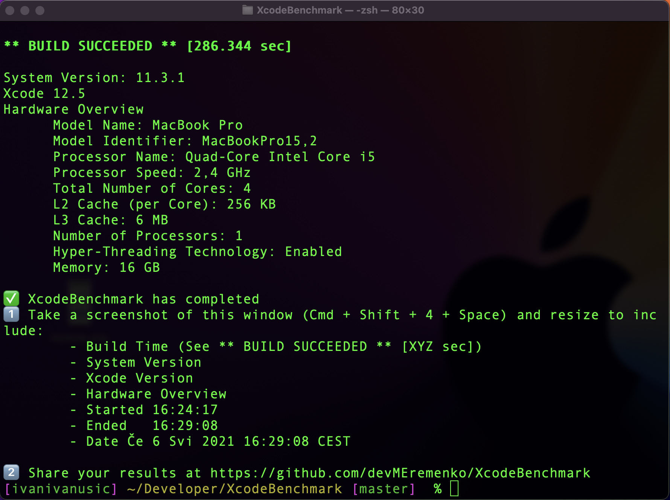The width and height of the screenshot is (670, 500).
Task: Click Memory: 16 GB text
Action: [107, 267]
